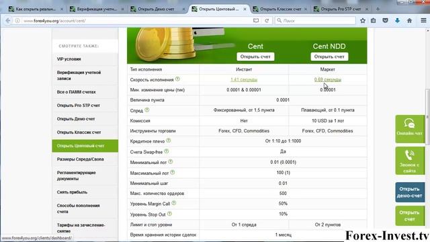Click the browser back arrow button

pyautogui.click(x=8, y=21)
